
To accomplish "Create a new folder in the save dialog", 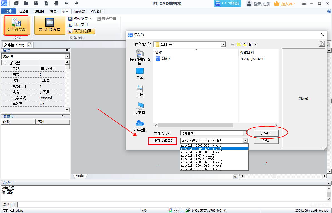I will (x=245, y=44).
